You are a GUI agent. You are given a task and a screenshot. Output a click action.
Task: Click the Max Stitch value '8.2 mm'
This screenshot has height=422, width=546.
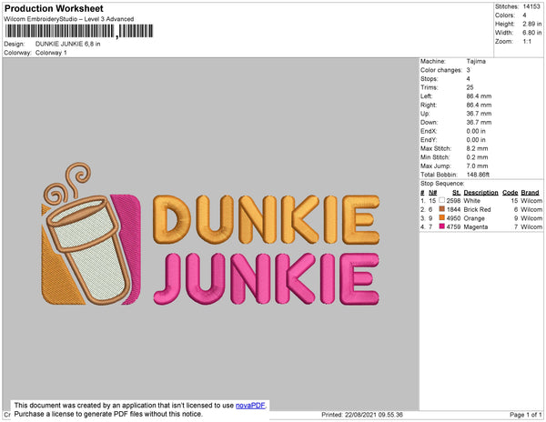pos(478,148)
